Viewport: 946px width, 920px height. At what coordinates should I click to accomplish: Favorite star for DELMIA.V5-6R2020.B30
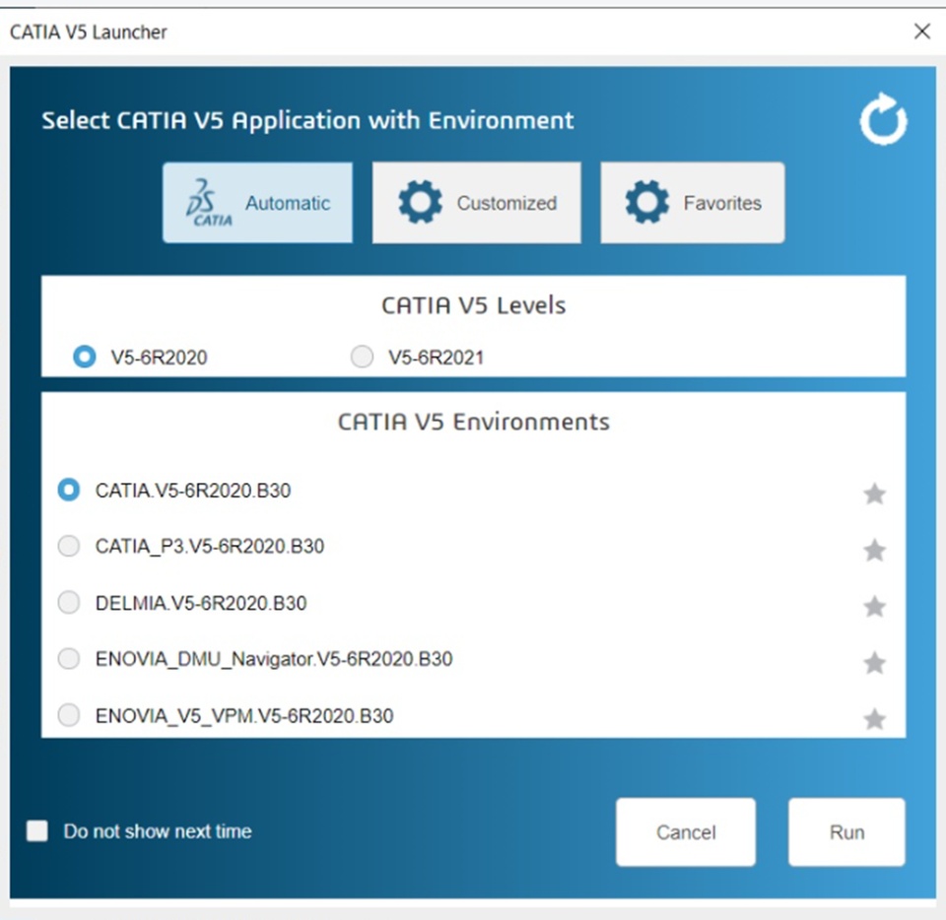point(874,606)
